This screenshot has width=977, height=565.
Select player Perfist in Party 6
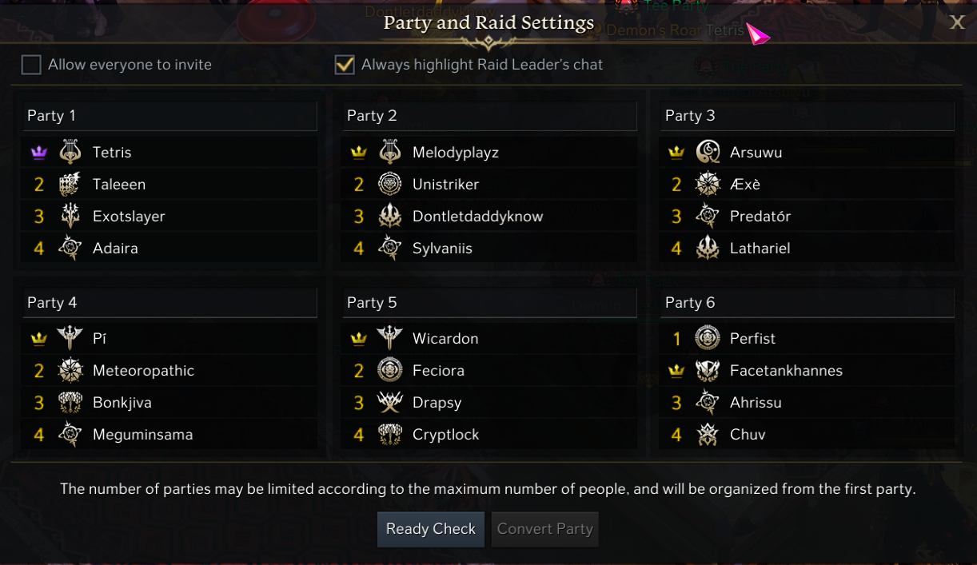coord(752,339)
